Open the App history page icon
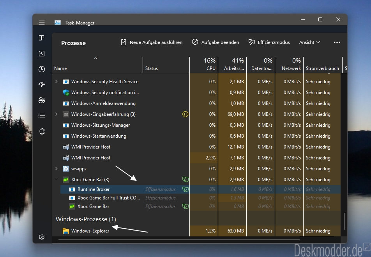Viewport: 371px width, 257px height. [42, 69]
